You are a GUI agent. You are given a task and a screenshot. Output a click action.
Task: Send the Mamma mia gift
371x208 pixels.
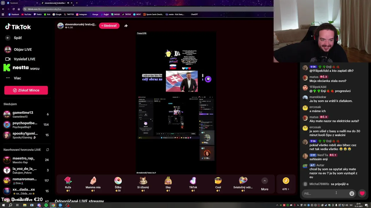93,184
